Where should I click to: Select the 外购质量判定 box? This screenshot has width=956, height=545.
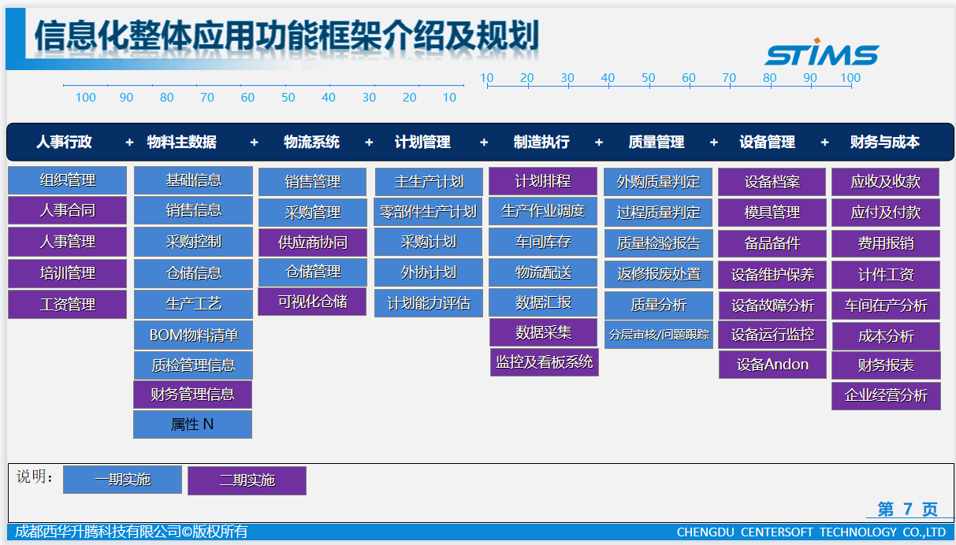(659, 182)
